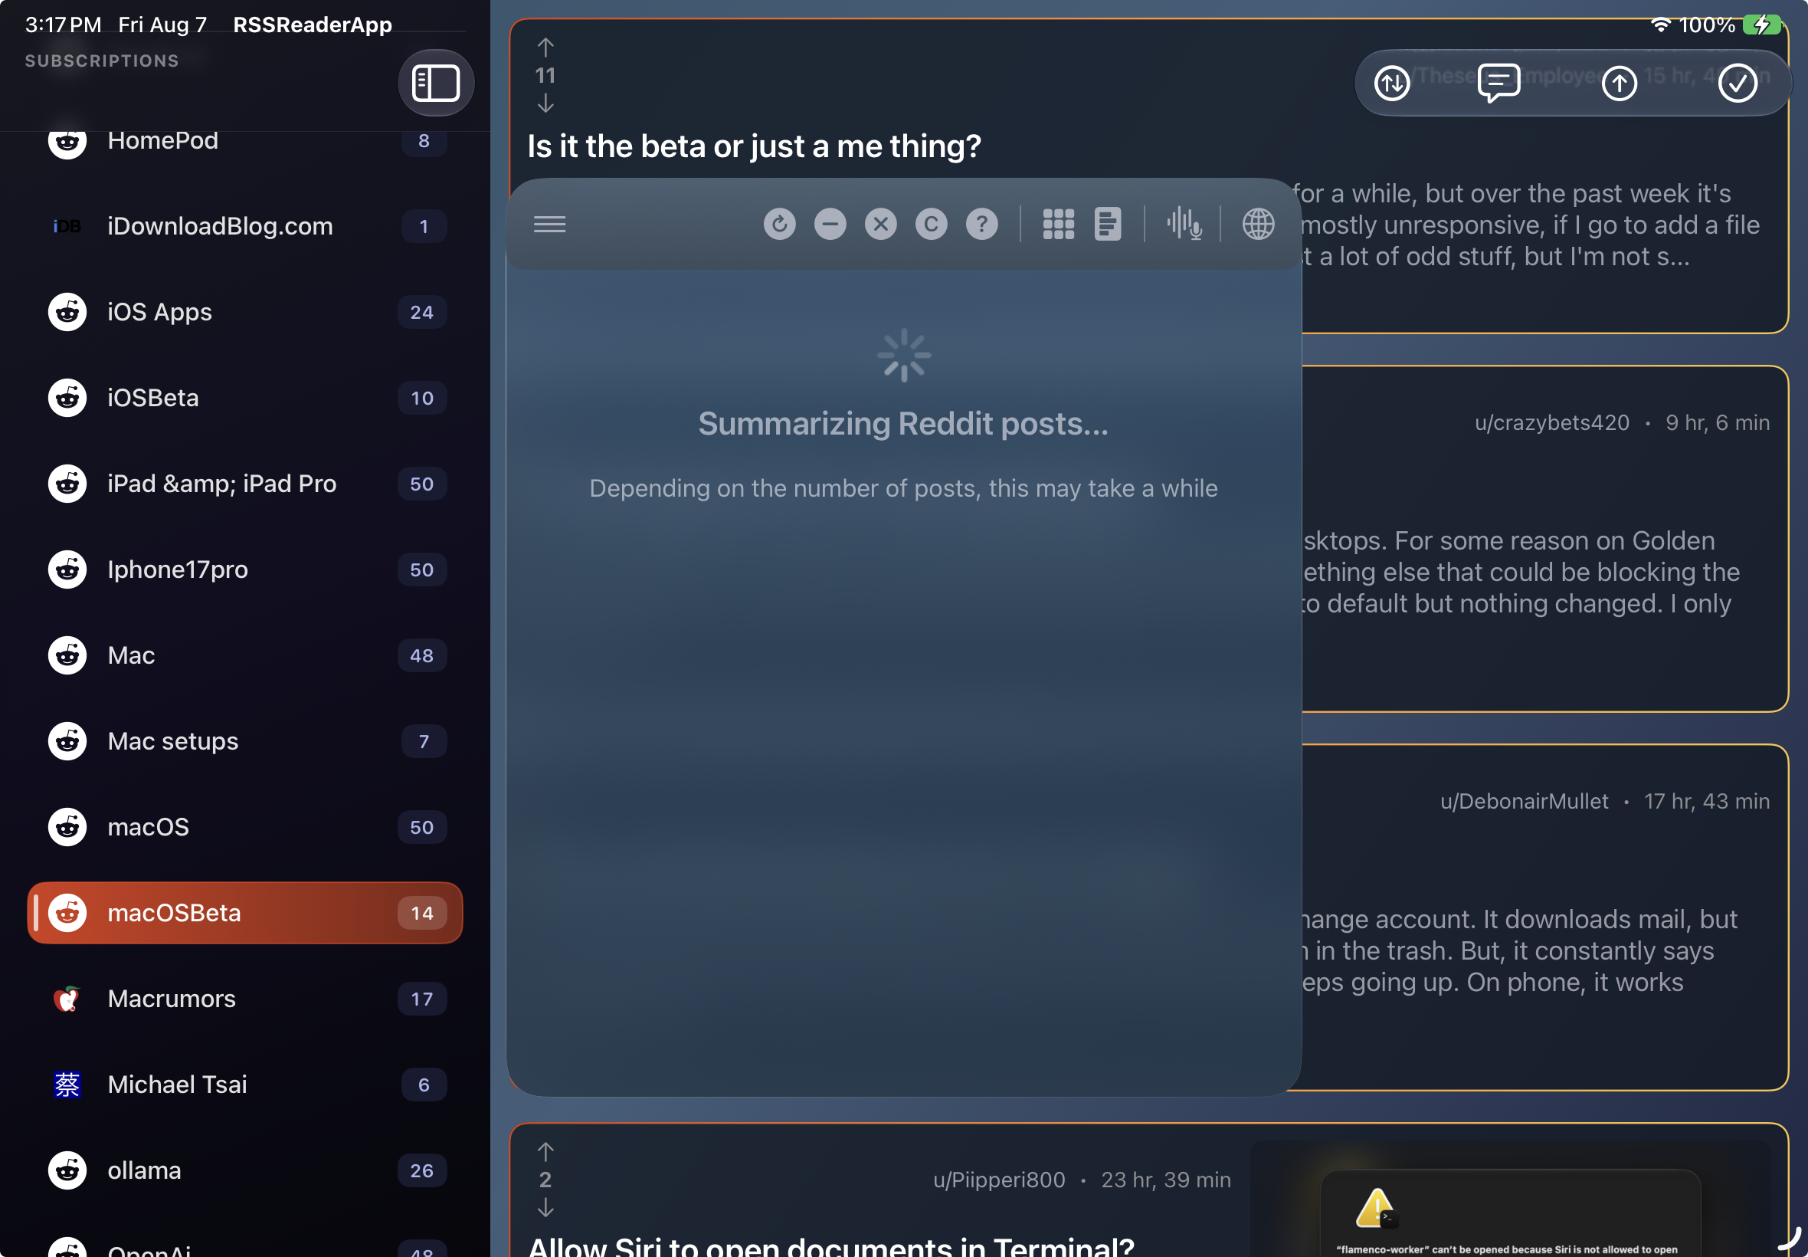
Task: Open "Allow Siri to open documents in Terminal?" post
Action: point(831,1246)
